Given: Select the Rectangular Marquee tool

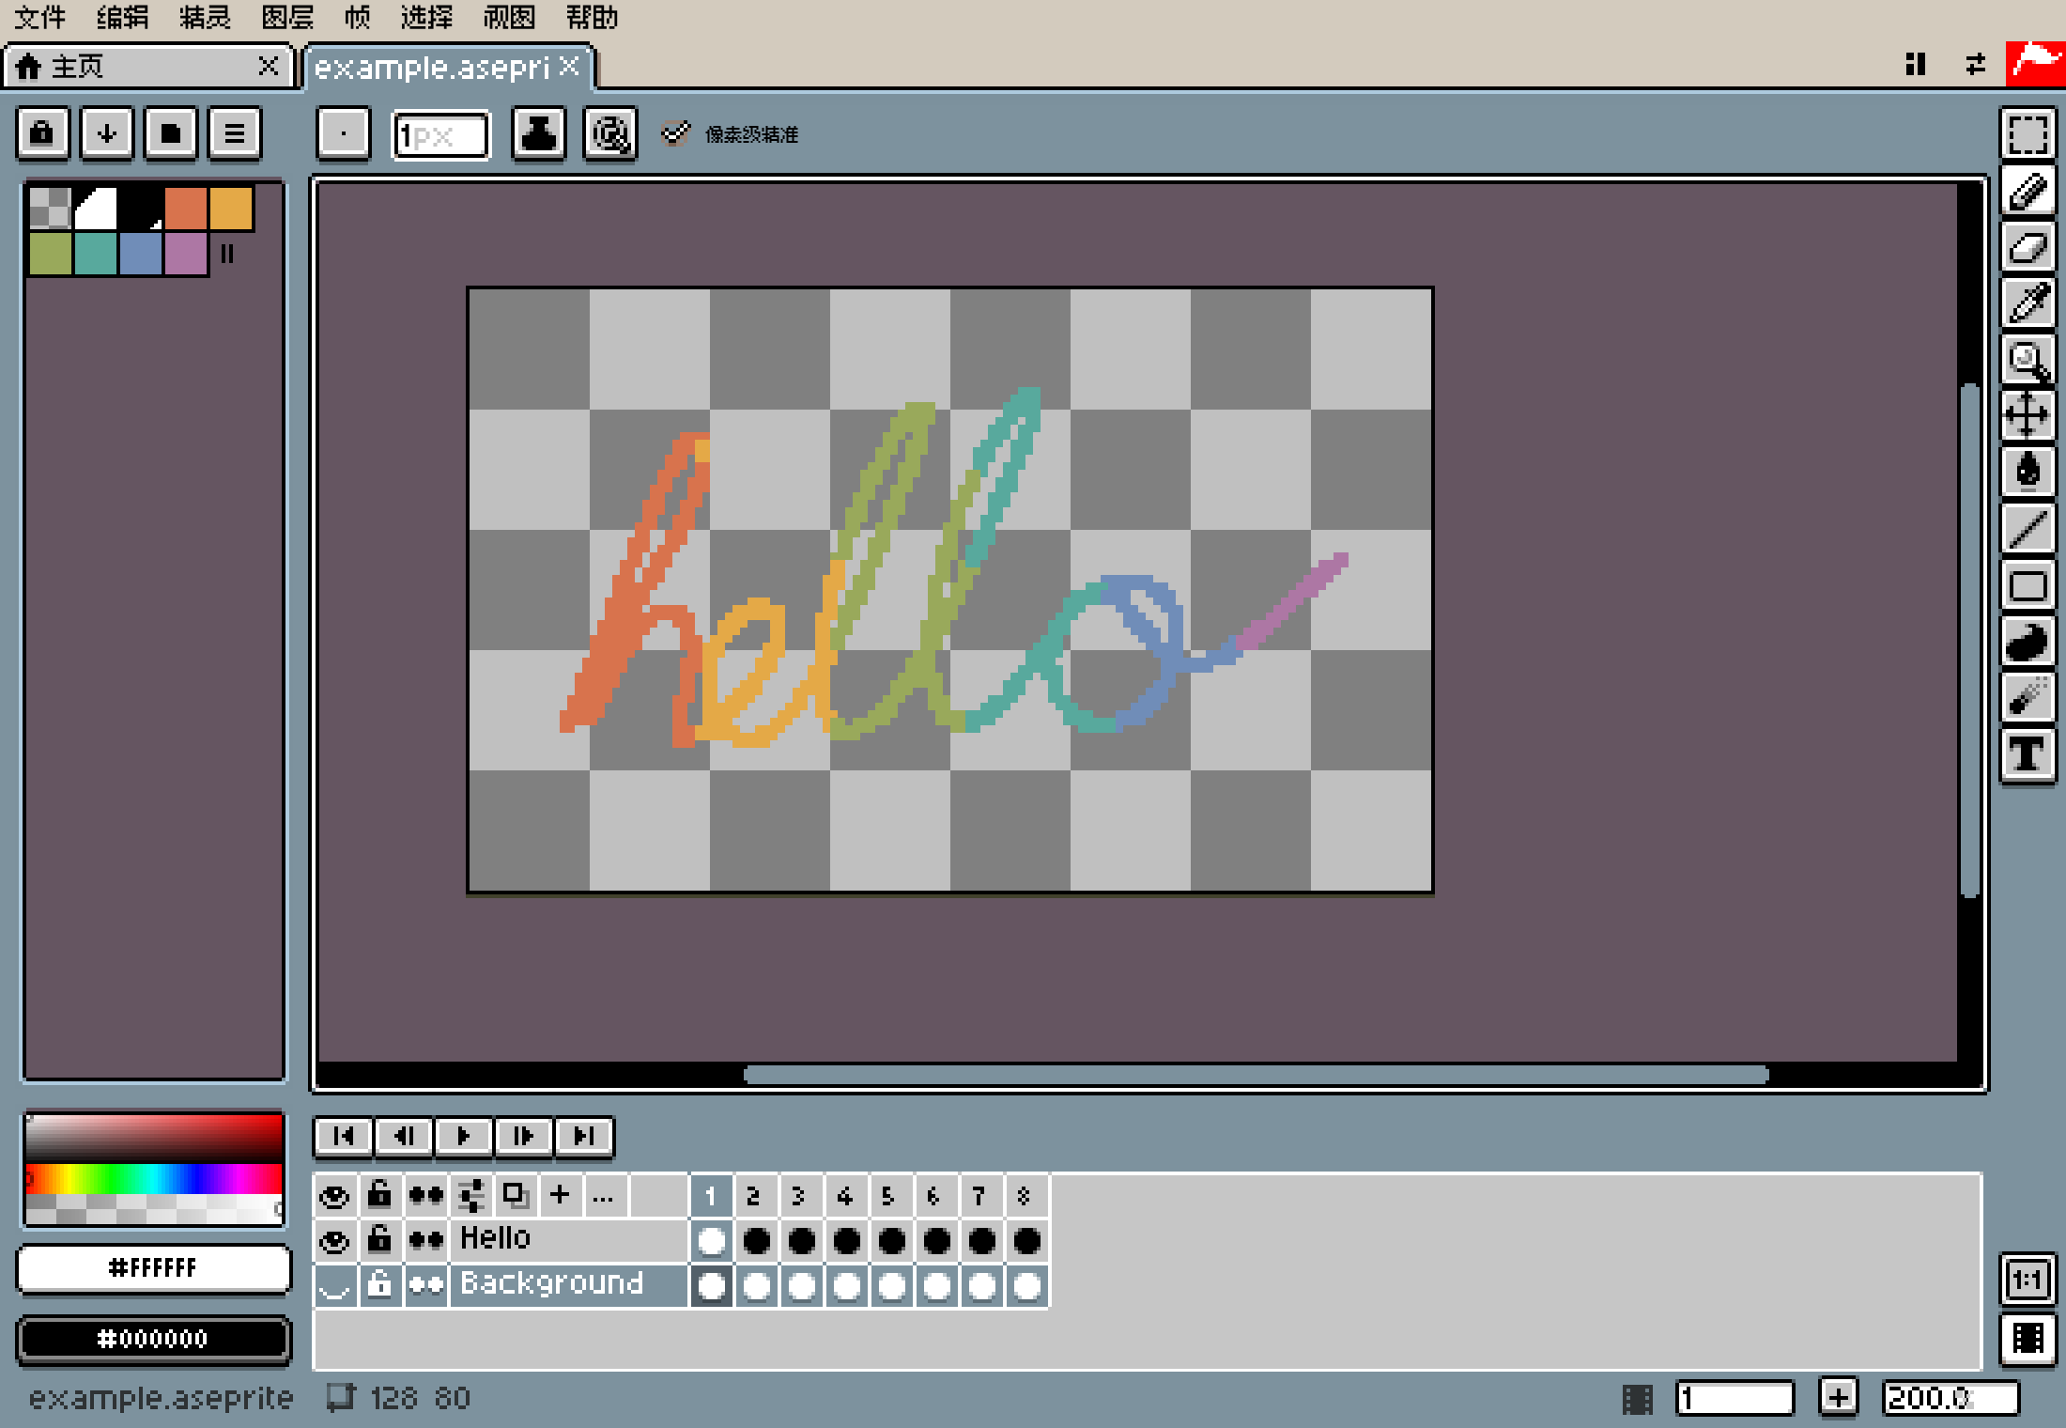Looking at the screenshot, I should 2028,134.
